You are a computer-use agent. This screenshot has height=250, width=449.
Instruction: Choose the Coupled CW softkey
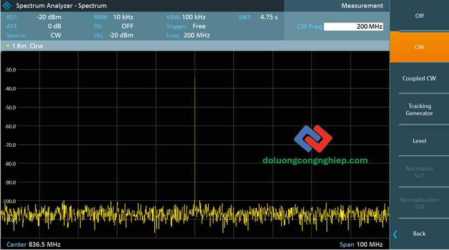pyautogui.click(x=419, y=78)
